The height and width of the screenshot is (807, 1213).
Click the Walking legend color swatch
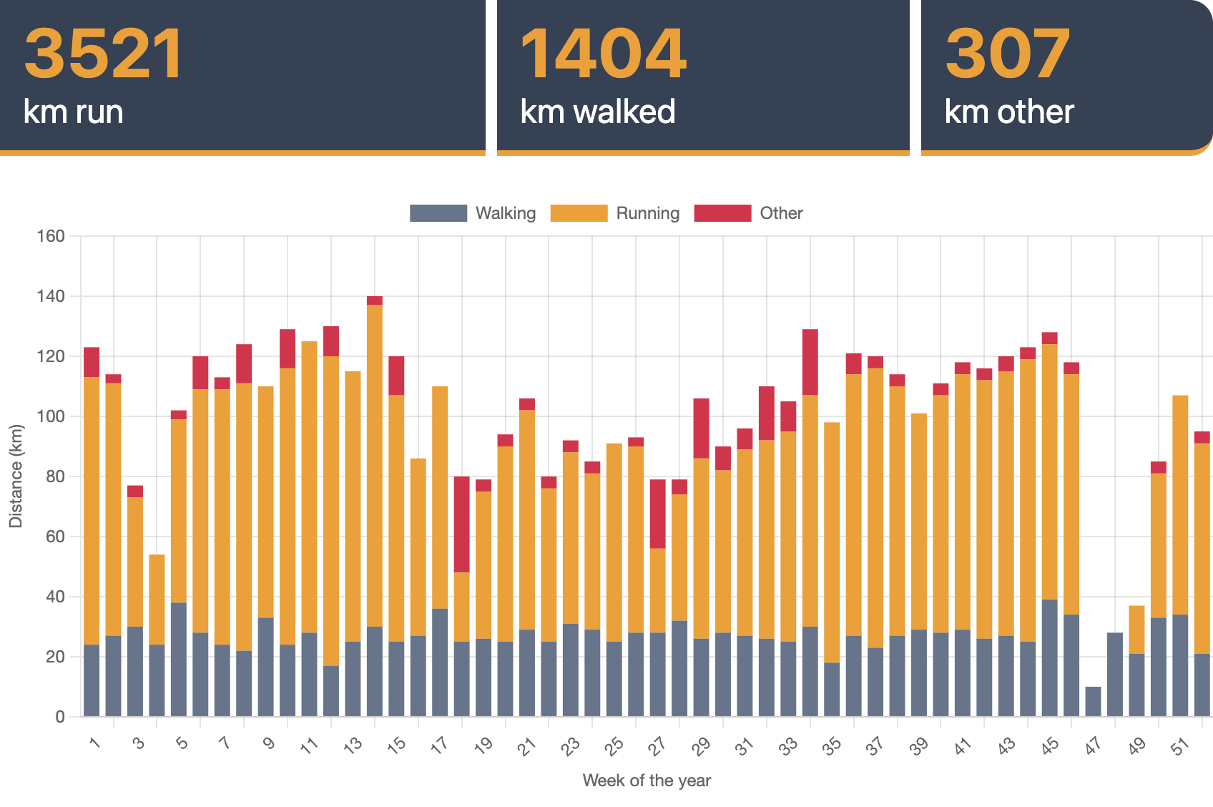pyautogui.click(x=438, y=212)
